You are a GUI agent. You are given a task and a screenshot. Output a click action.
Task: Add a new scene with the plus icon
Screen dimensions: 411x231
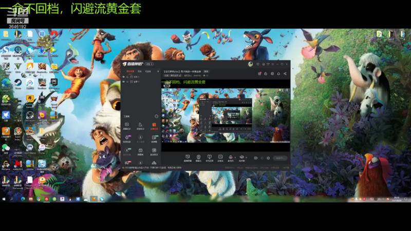click(x=158, y=71)
